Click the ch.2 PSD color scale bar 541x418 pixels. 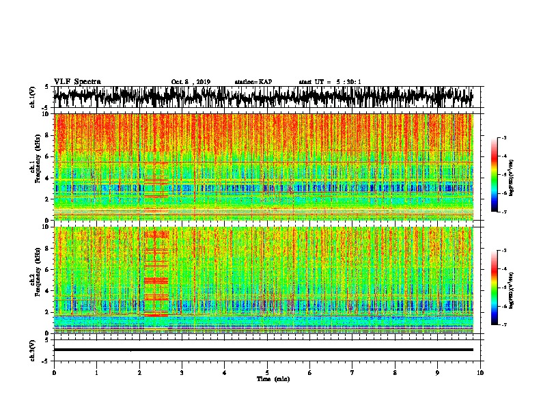(x=494, y=288)
